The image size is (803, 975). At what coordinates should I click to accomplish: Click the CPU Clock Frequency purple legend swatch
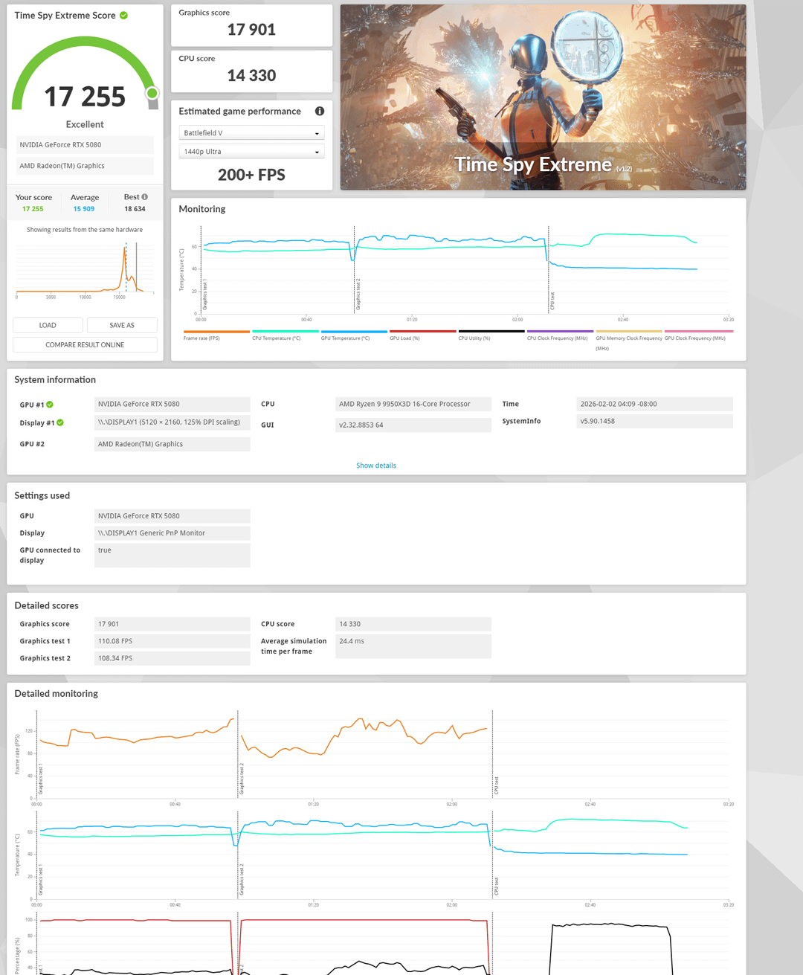pos(560,332)
